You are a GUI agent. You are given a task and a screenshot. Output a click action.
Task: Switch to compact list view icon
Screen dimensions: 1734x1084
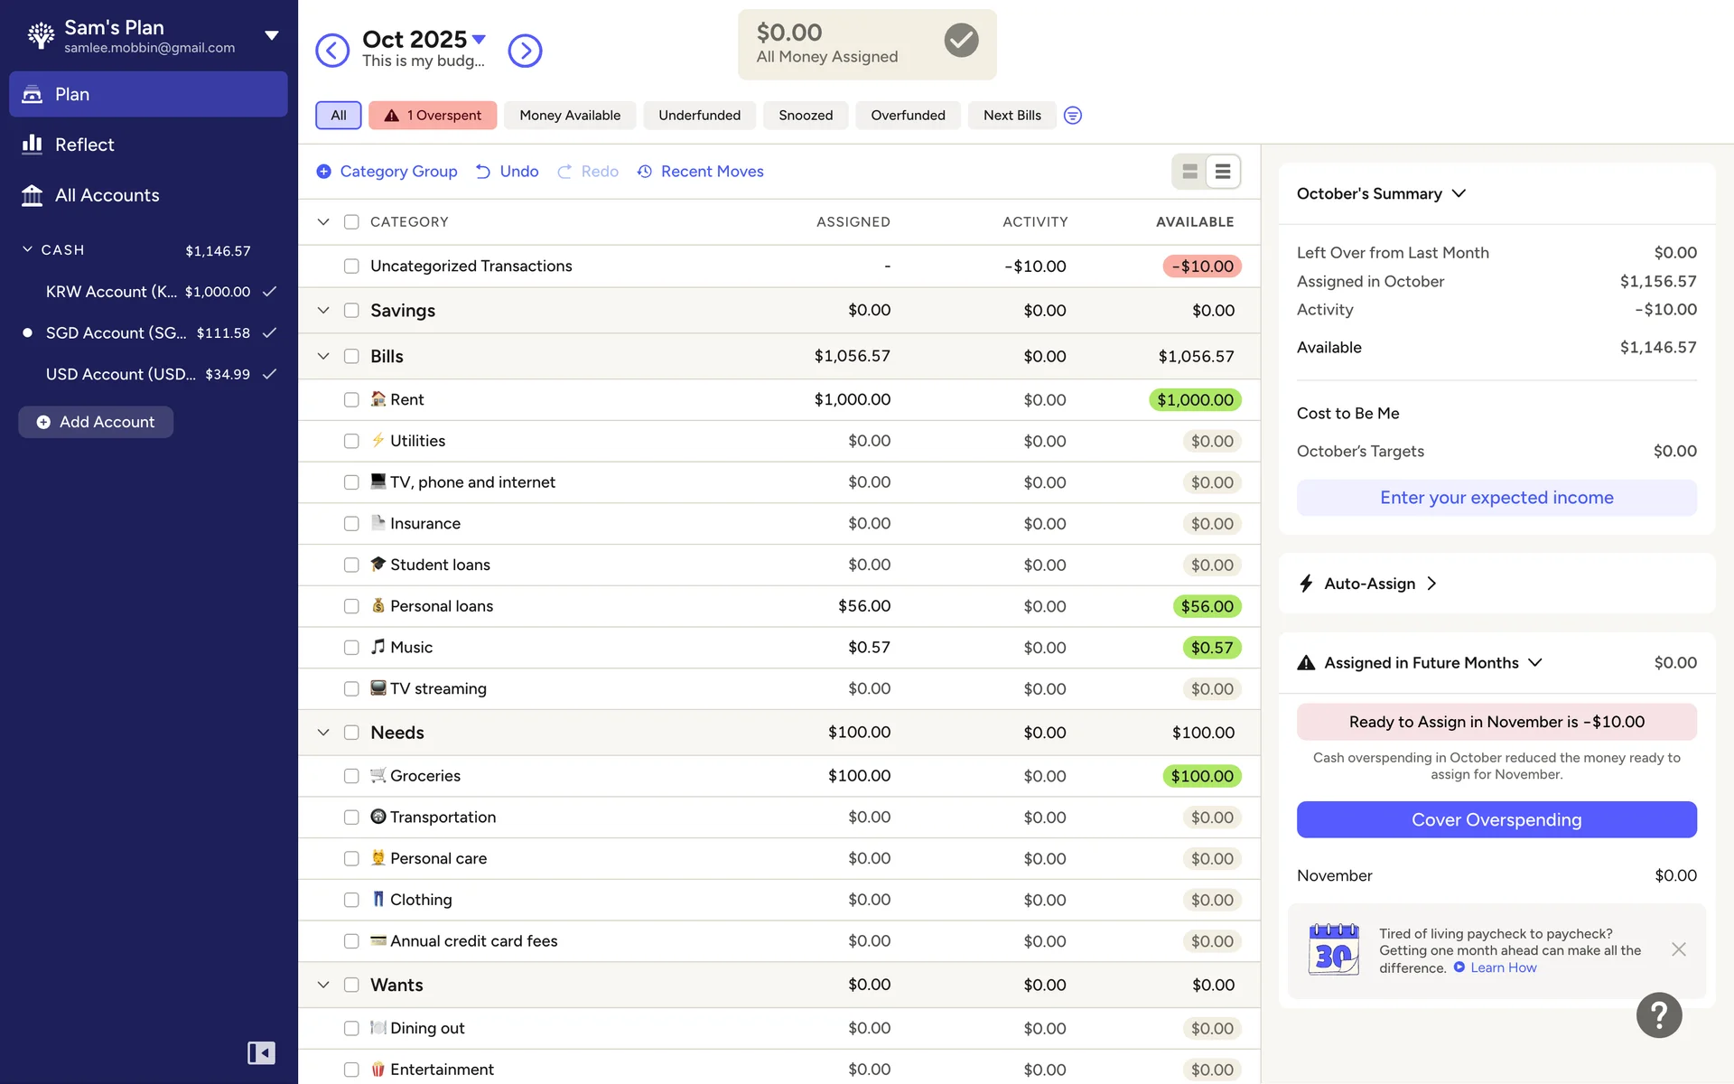coord(1223,172)
